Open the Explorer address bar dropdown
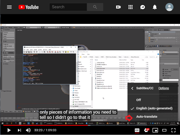The height and width of the screenshot is (135, 180). click(145, 57)
